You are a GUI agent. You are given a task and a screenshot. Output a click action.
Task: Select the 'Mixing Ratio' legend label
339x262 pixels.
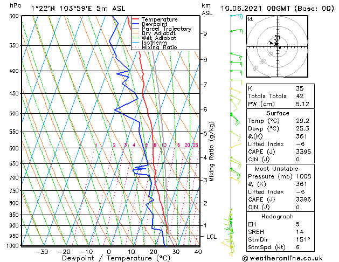click(160, 47)
